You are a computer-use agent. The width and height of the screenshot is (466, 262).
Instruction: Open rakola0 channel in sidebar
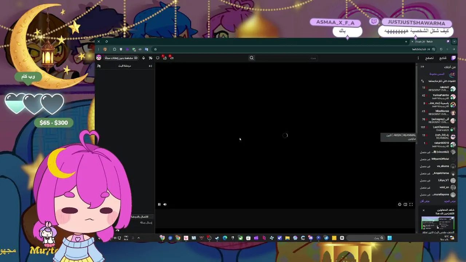click(438, 88)
